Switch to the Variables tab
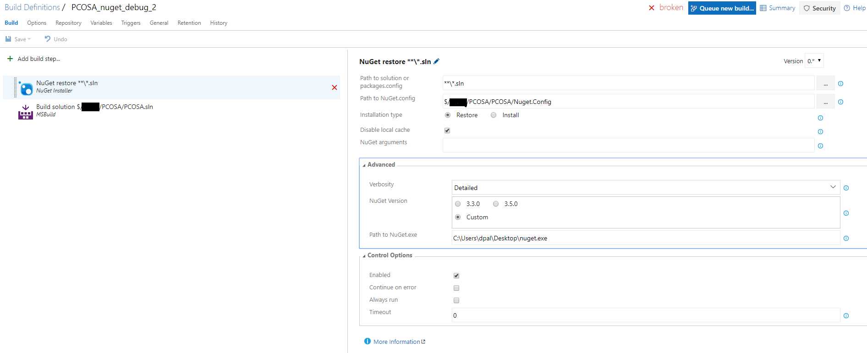The image size is (867, 353). tap(101, 23)
